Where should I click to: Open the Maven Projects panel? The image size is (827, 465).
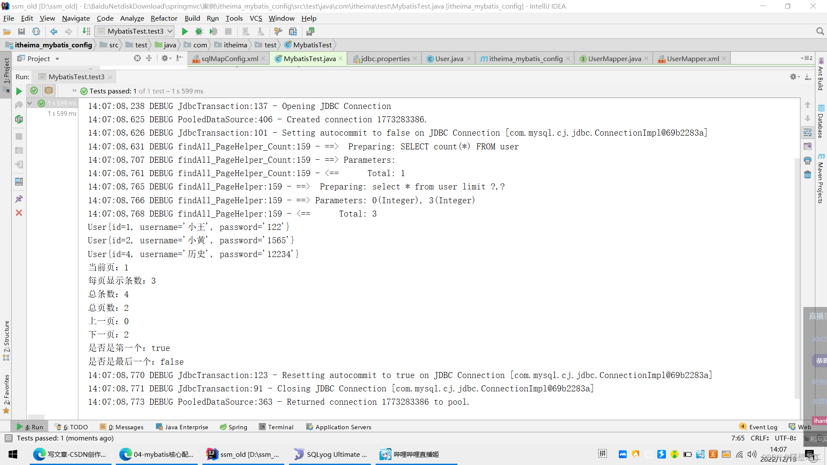pyautogui.click(x=820, y=177)
